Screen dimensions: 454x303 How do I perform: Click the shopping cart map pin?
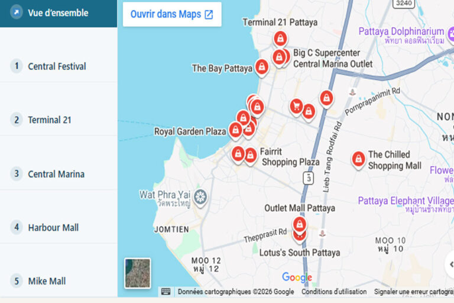pyautogui.click(x=296, y=107)
